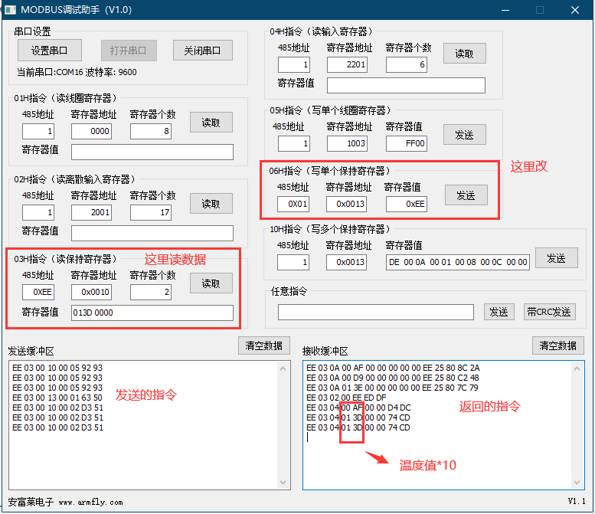
Task: Click 读取 in the 03H指令 group
Action: [211, 283]
